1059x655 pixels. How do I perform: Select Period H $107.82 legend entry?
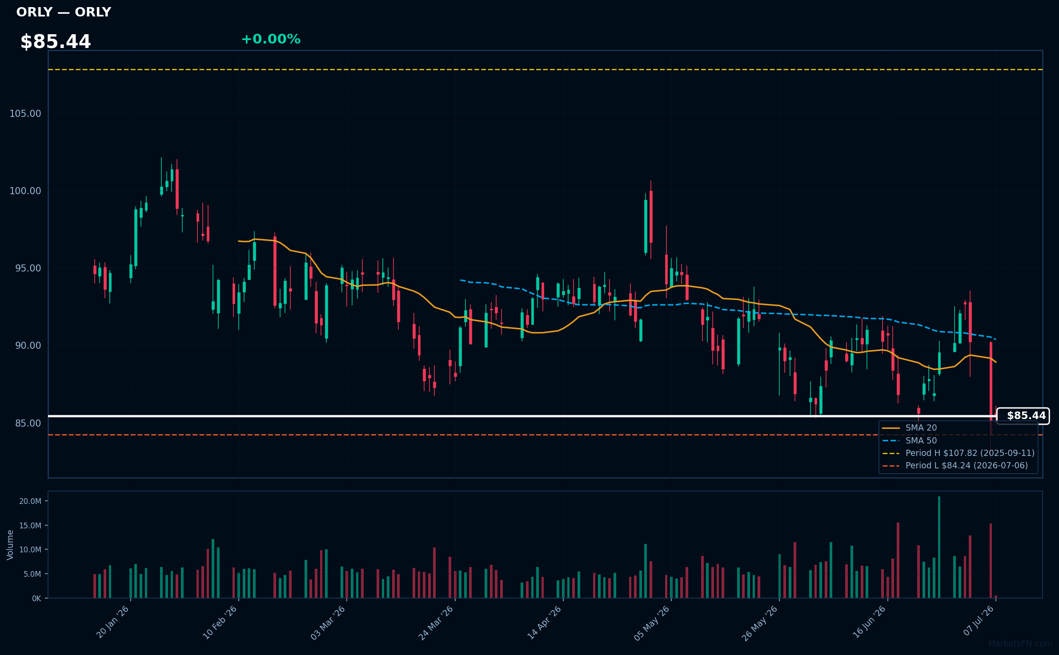959,453
